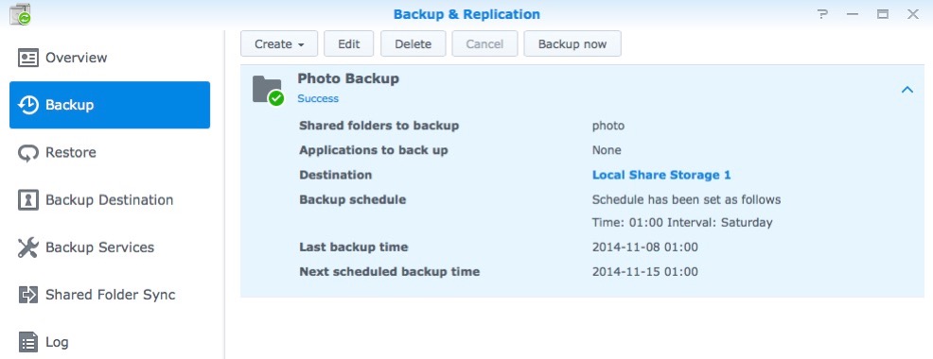933x359 pixels.
Task: Open the Local Share Storage 1 link
Action: [661, 175]
